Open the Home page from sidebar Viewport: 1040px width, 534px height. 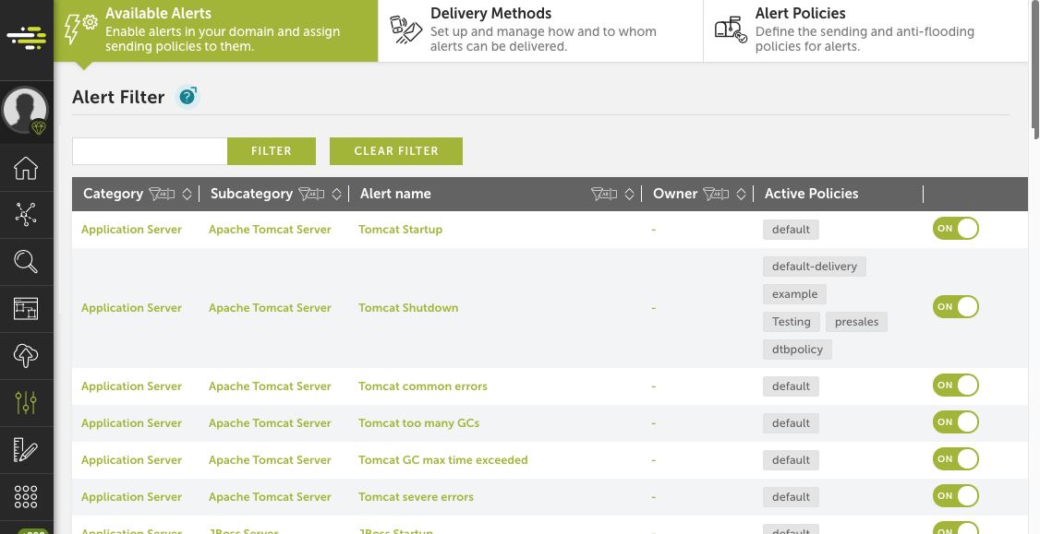coord(26,168)
